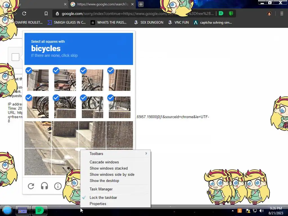Viewport: 288px width, 216px height.
Task: Open Task Manager from context menu
Action: [116, 189]
